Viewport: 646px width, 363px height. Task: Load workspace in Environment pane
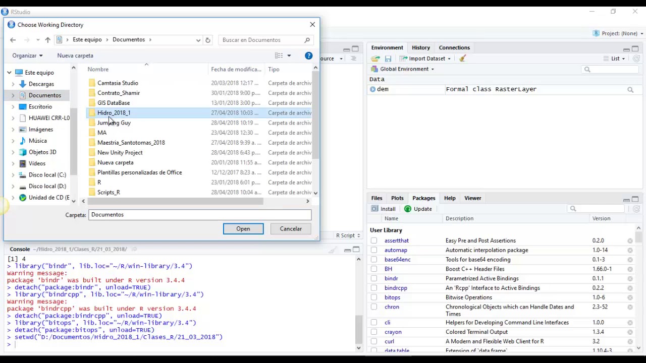pyautogui.click(x=375, y=58)
